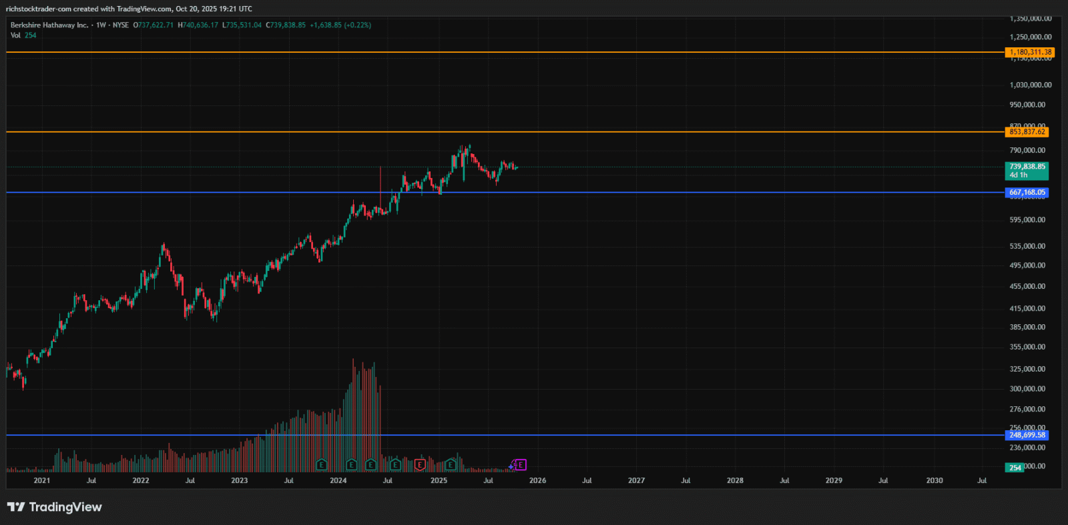Open the first green earnings marker after 2024
This screenshot has width=1068, height=525.
(x=352, y=465)
